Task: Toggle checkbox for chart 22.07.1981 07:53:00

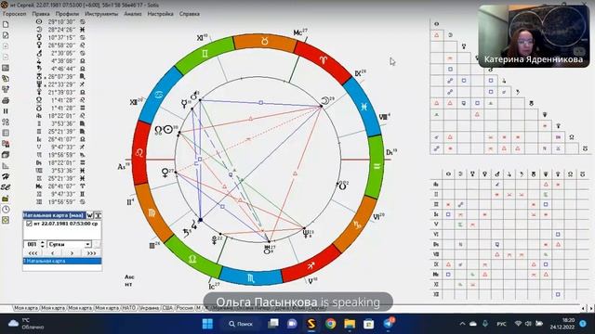Action: [29, 224]
